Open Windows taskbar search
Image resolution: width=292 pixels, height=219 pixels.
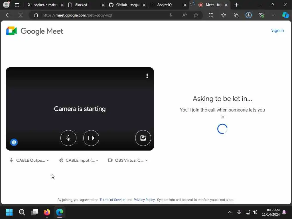22,212
